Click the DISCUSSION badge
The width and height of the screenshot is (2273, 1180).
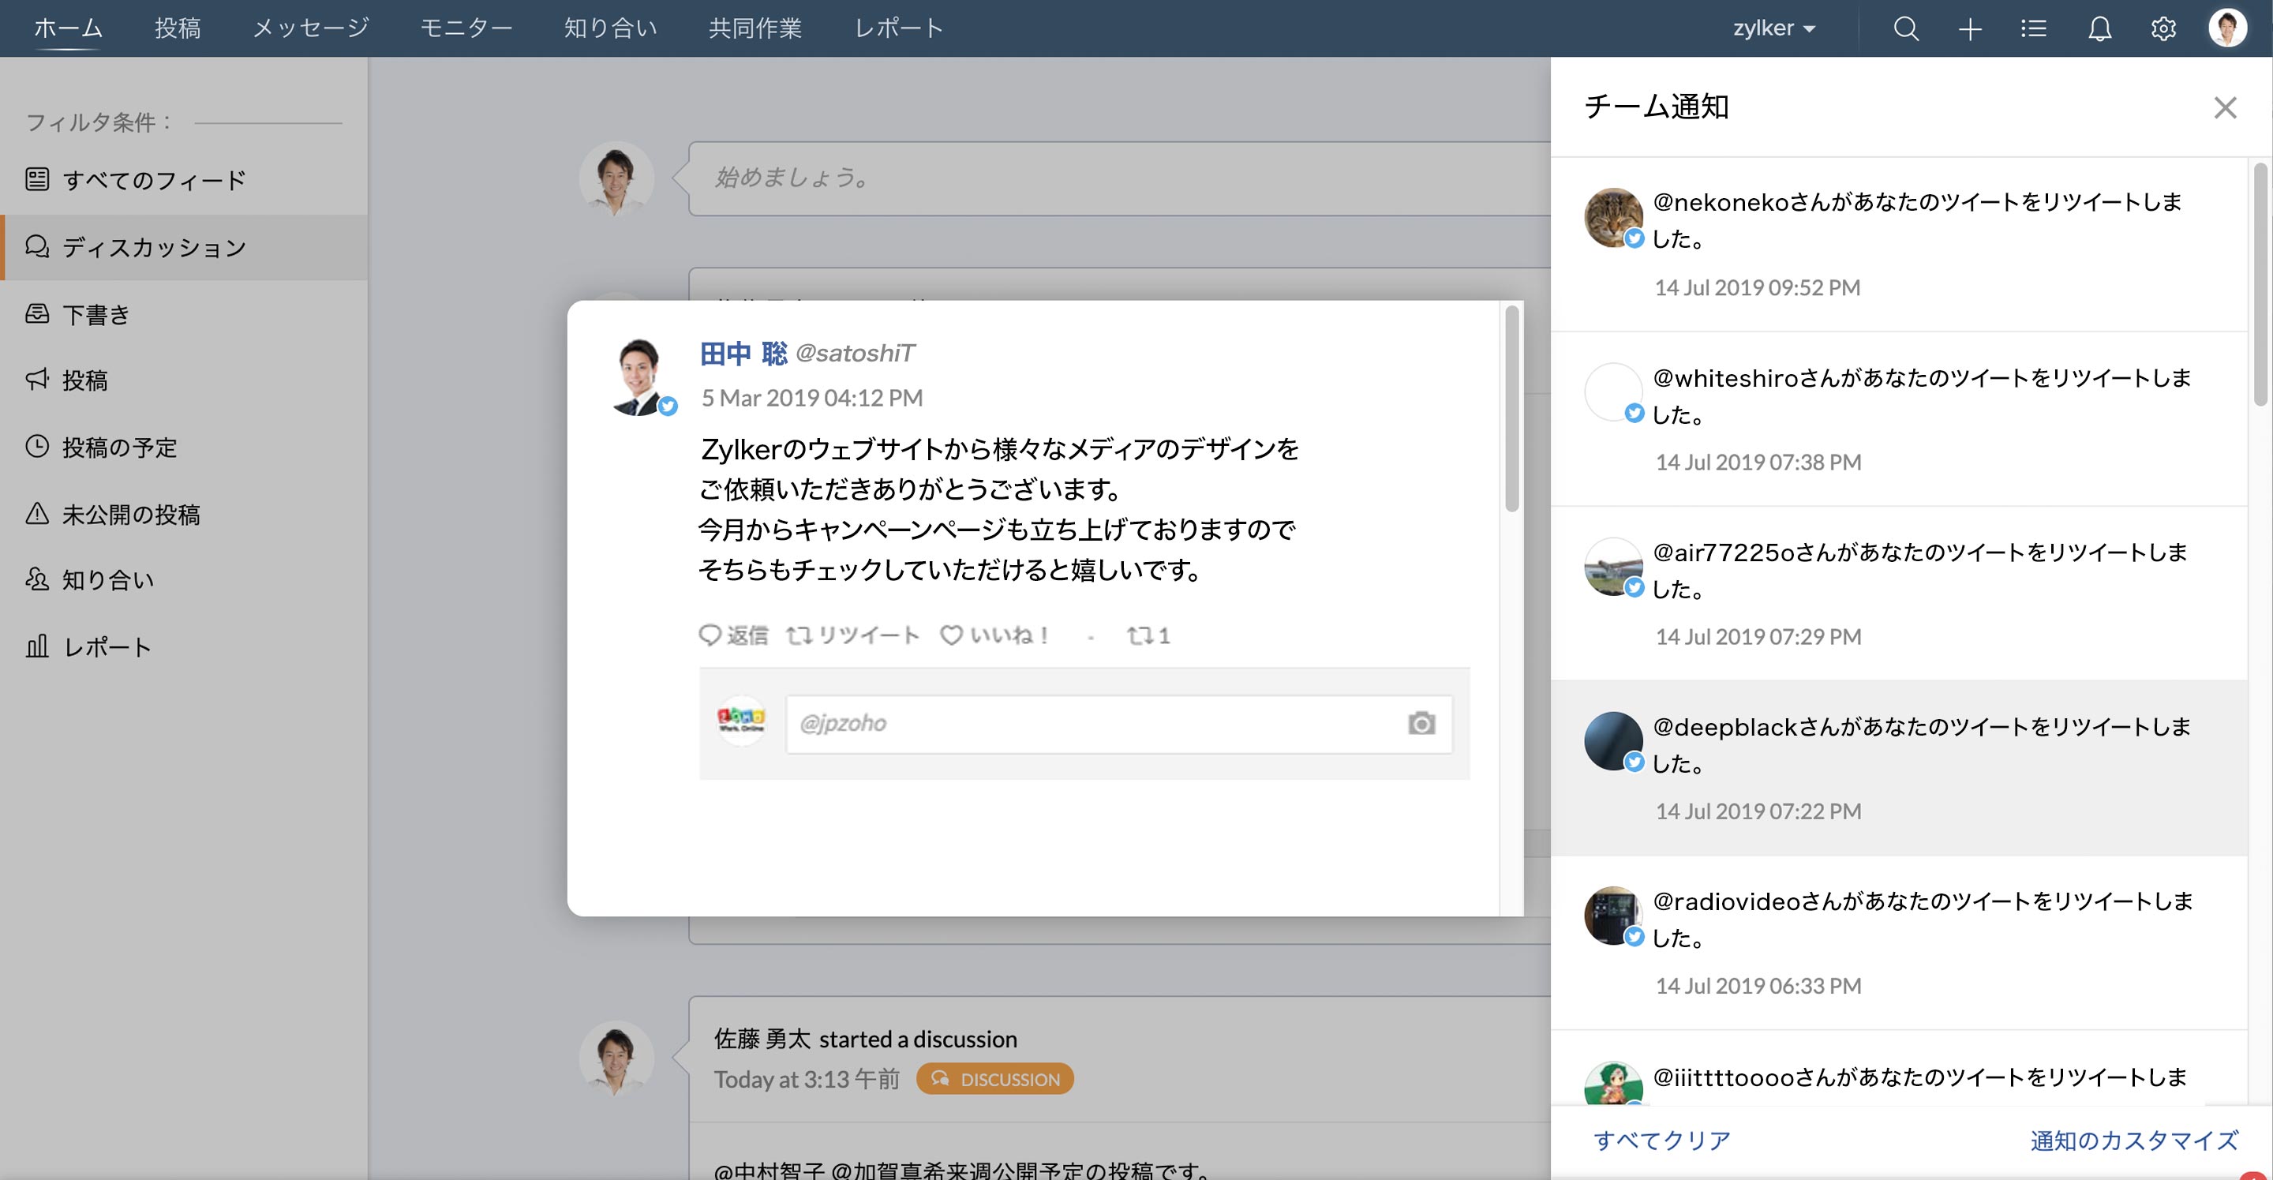pyautogui.click(x=994, y=1078)
